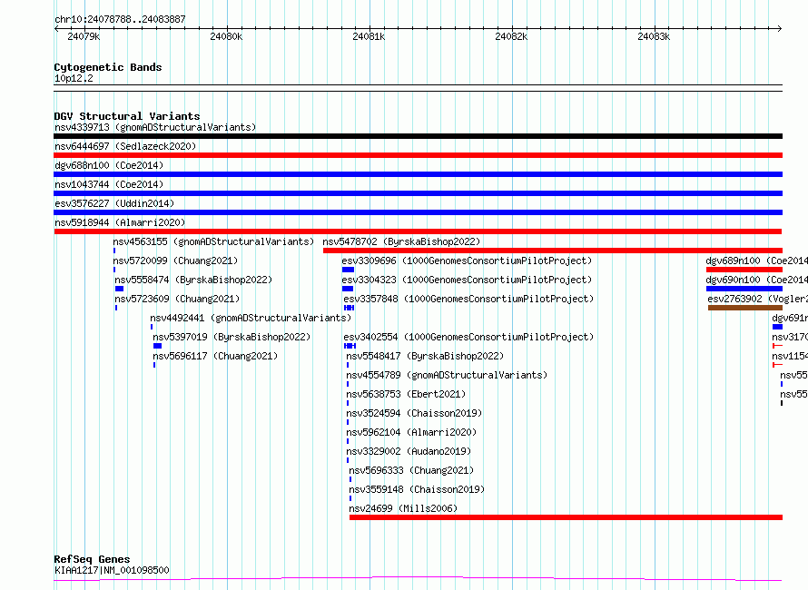The height and width of the screenshot is (590, 808).
Task: Click the chr10:24078788..24083887 region label
Action: [120, 19]
